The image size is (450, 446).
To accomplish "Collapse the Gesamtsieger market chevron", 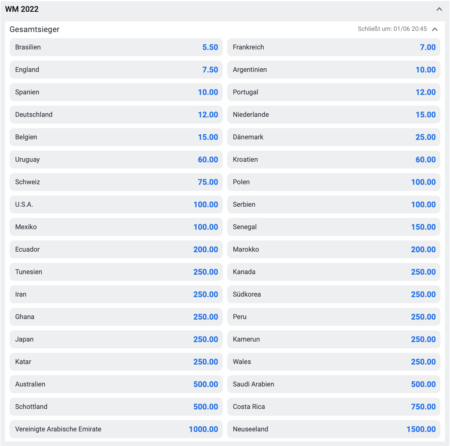I will (x=435, y=29).
